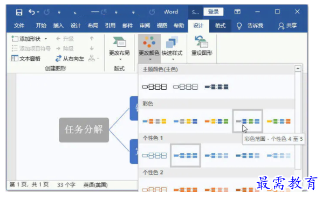Click the 告诉我 lightbulb search
The height and width of the screenshot is (200, 322).
pos(250,26)
